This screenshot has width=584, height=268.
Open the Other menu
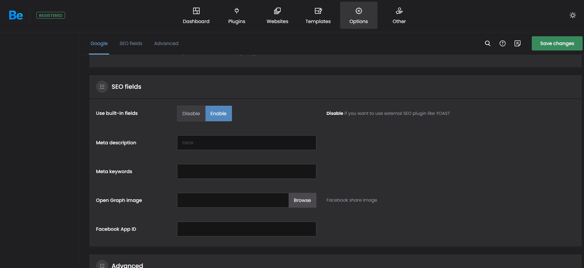click(399, 16)
